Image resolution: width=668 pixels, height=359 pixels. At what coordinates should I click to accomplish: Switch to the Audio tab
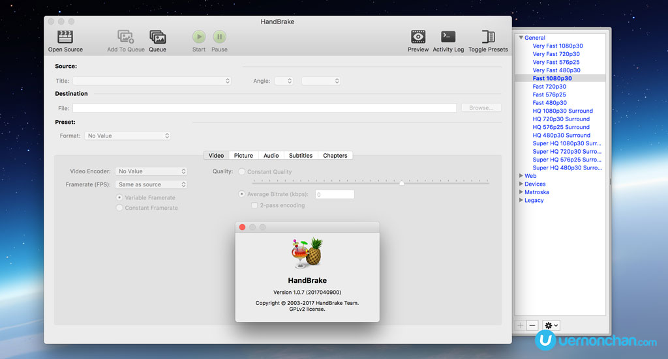pos(271,155)
